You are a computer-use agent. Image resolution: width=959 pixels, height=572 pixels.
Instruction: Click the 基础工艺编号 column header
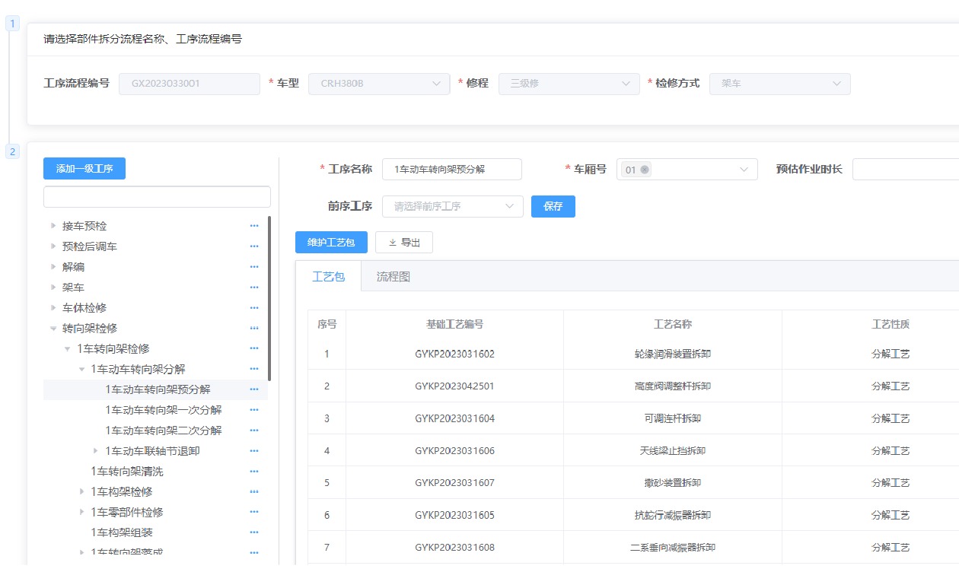pos(454,324)
